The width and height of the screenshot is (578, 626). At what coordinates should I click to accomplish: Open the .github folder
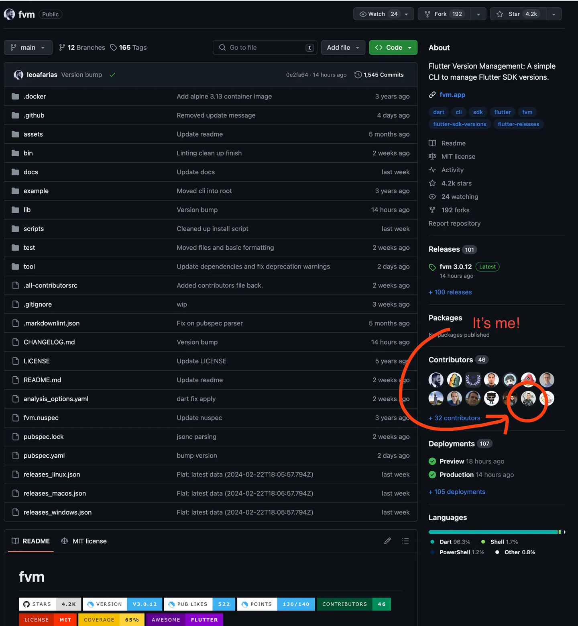(34, 115)
